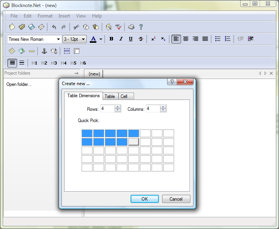Switch to the Table tab
Image resolution: width=279 pixels, height=229 pixels.
pyautogui.click(x=110, y=96)
